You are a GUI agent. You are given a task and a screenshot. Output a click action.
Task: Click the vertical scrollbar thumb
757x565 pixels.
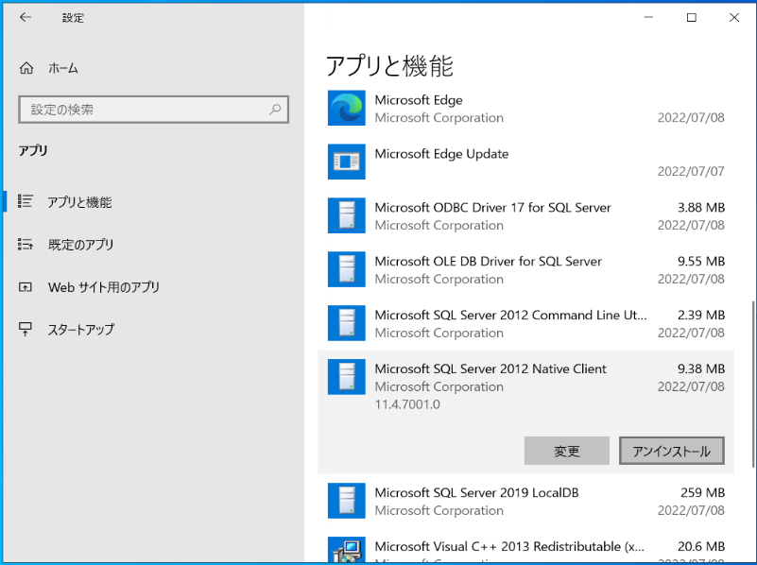(753, 384)
